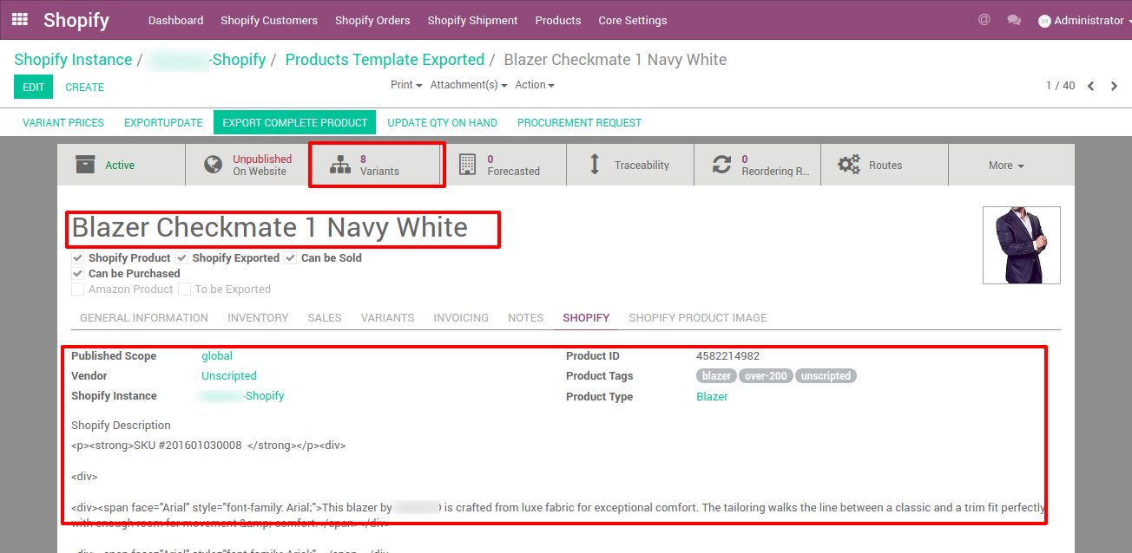Viewport: 1132px width, 553px height.
Task: Click the Administrator avatar icon
Action: [x=1044, y=21]
